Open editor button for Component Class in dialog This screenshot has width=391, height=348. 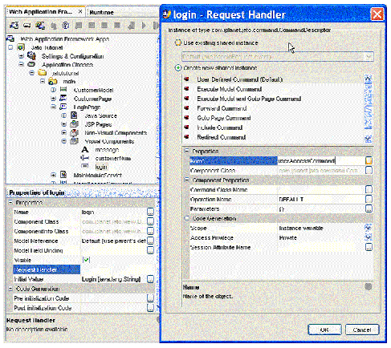tap(369, 170)
